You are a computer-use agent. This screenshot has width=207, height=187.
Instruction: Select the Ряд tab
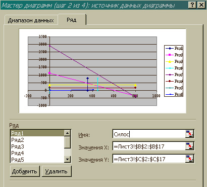click(x=72, y=20)
